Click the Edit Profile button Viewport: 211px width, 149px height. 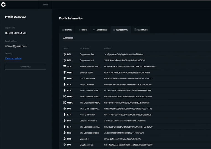pos(25,67)
